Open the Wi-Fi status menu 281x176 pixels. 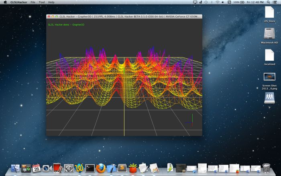coord(218,2)
